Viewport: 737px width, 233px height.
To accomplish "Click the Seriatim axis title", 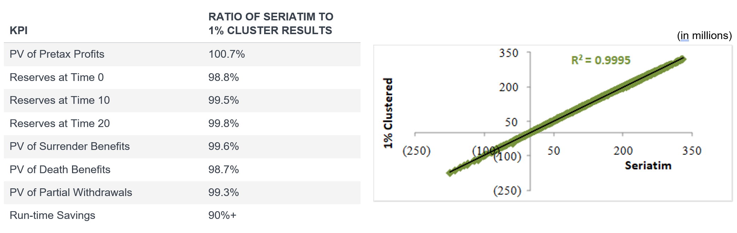I will coord(648,166).
